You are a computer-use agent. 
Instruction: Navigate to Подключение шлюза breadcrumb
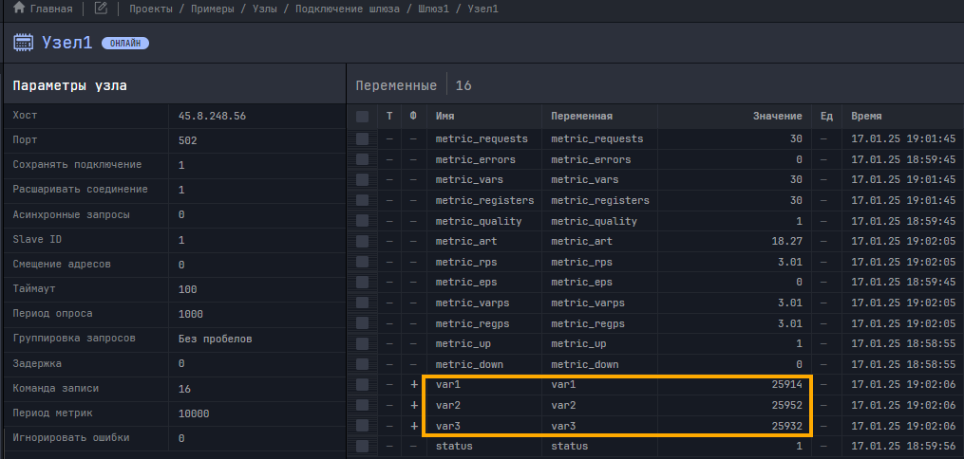(347, 9)
